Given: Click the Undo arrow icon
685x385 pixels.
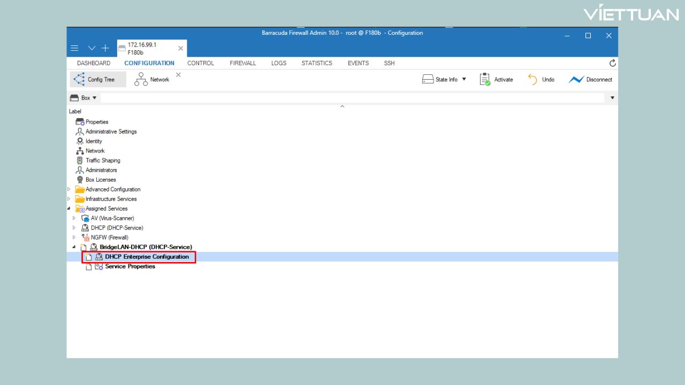Looking at the screenshot, I should [532, 80].
